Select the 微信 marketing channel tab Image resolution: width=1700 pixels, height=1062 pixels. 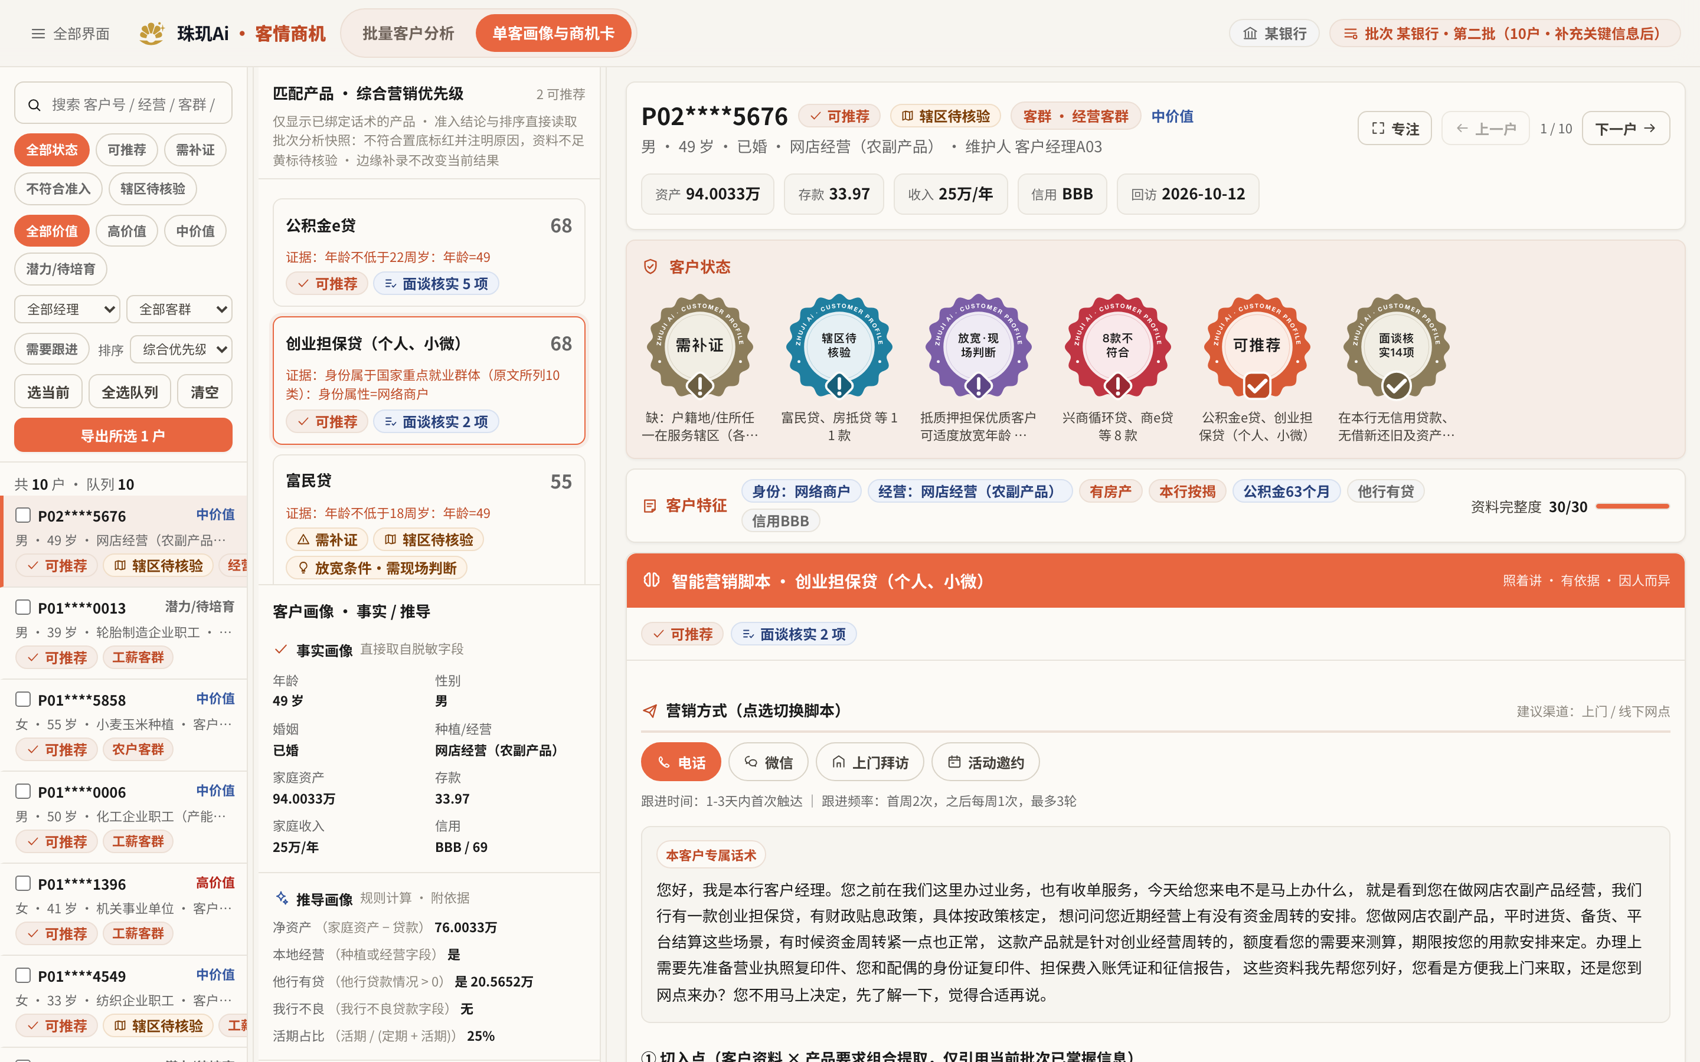(768, 762)
